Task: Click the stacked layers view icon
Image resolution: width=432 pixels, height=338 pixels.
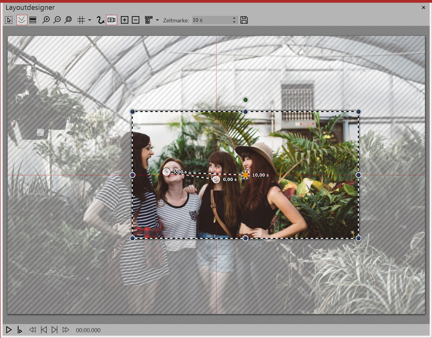Action: click(33, 20)
